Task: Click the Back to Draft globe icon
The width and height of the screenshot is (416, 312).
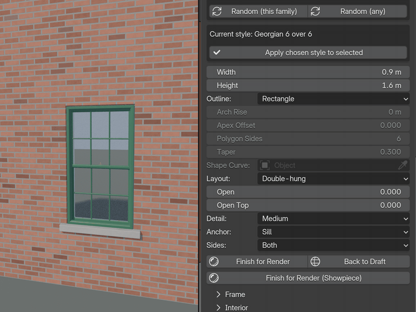Action: click(x=315, y=262)
